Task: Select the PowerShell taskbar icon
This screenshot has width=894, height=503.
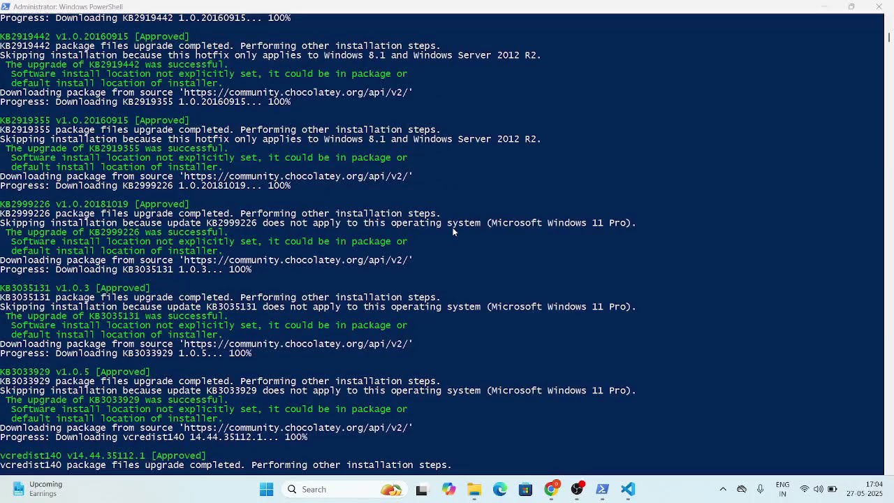Action: point(602,489)
